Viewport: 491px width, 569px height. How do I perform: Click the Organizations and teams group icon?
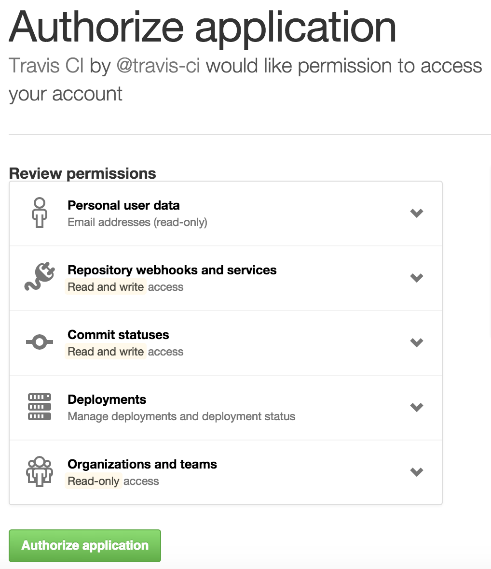40,472
